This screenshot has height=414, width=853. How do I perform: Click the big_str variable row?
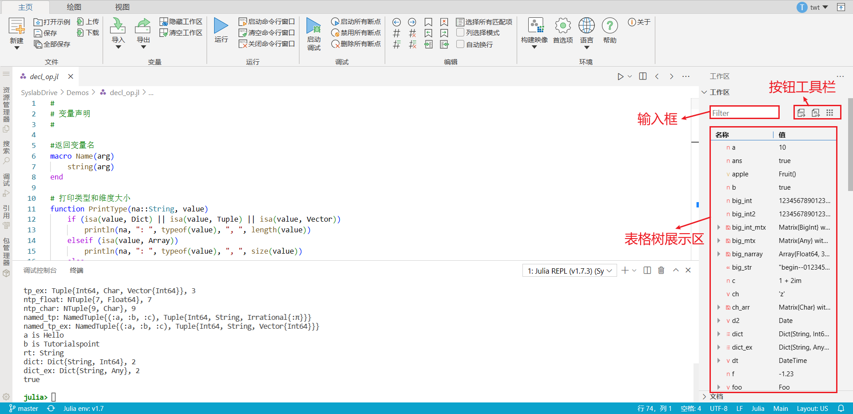click(773, 267)
